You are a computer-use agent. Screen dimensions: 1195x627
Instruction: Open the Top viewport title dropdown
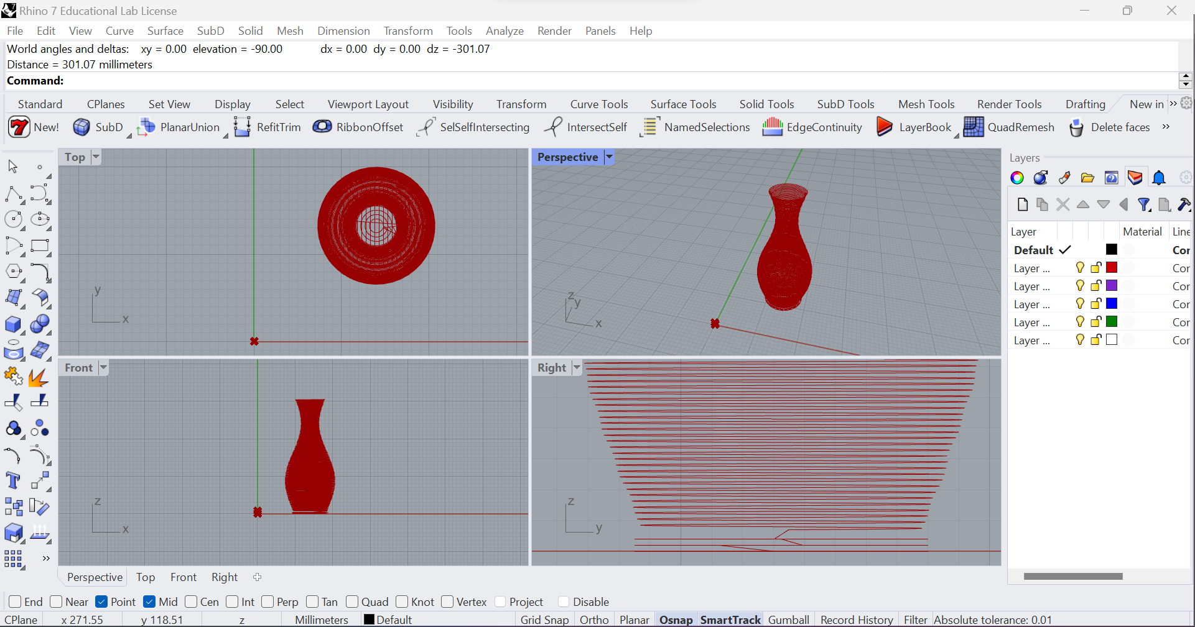(96, 157)
